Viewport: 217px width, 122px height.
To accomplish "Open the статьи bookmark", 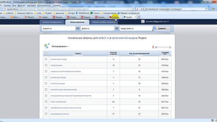I will (95, 13).
